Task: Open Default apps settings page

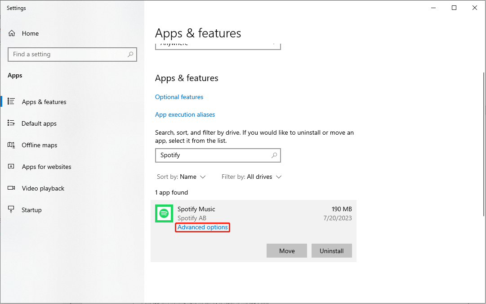Action: click(x=39, y=123)
